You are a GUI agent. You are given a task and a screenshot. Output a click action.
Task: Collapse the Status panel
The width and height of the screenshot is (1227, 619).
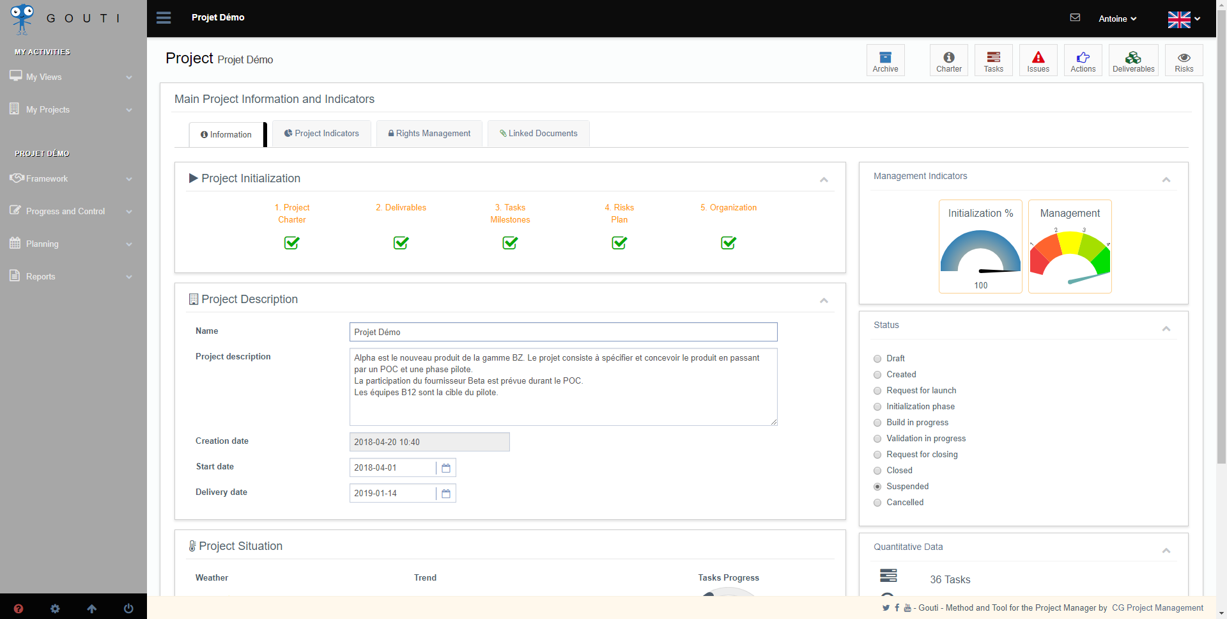coord(1166,329)
